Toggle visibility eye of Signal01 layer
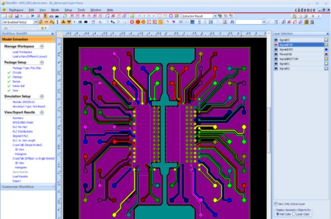The width and height of the screenshot is (331, 219). pyautogui.click(x=276, y=64)
